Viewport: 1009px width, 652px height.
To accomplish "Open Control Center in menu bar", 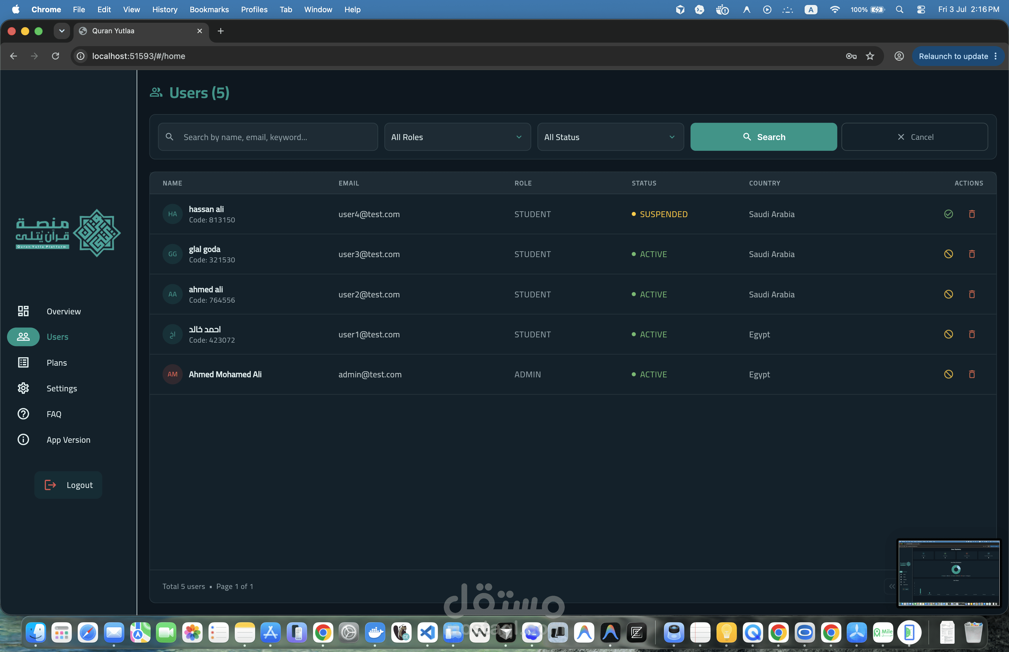I will click(921, 9).
